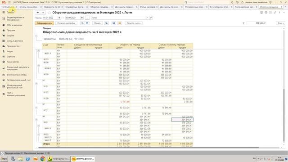Click the horizontal scrollbar of the report

click(x=149, y=148)
